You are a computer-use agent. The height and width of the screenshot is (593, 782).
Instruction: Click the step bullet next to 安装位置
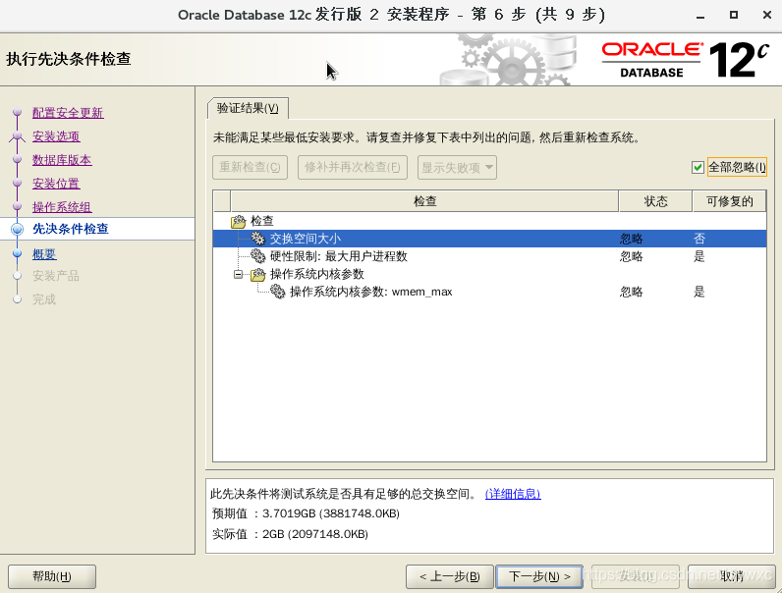click(x=18, y=183)
